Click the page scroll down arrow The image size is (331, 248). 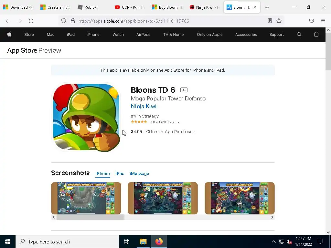[328, 232]
